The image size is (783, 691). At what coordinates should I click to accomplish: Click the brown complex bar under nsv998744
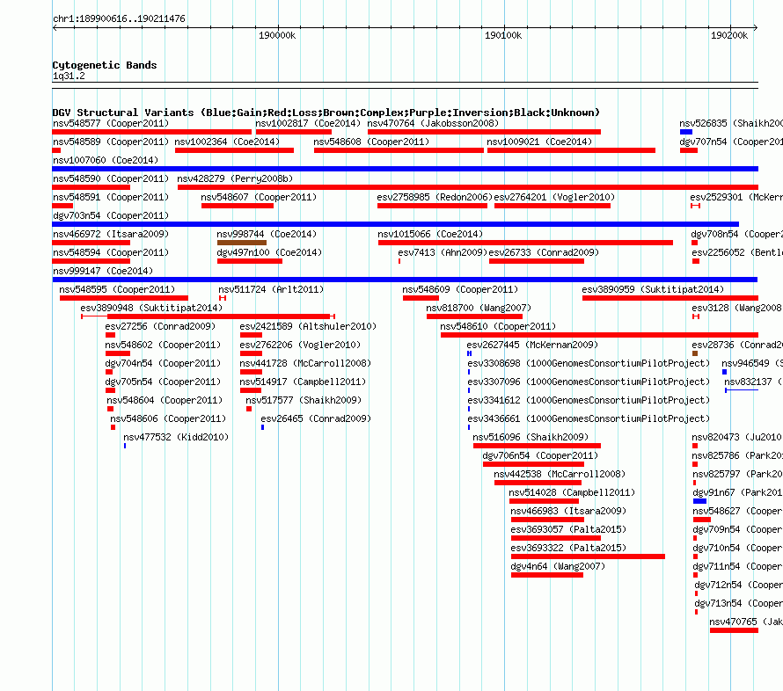pyautogui.click(x=242, y=243)
